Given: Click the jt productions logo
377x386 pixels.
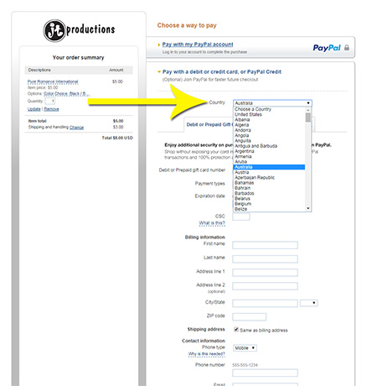Looking at the screenshot, I should pyautogui.click(x=80, y=30).
